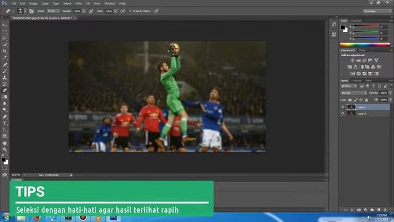Select the History Brush tool
Image resolution: width=394 pixels, height=222 pixels.
(x=4, y=84)
